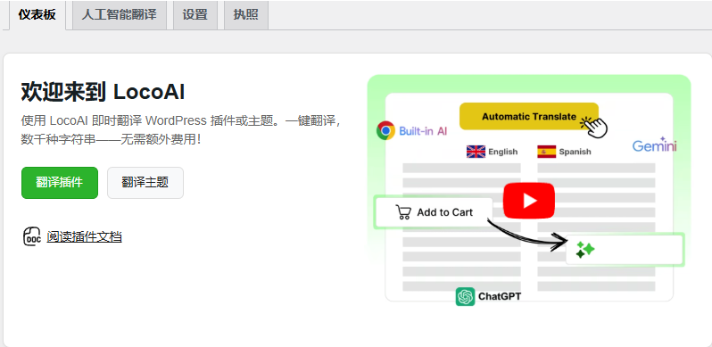Screen dimensions: 712x347
Task: Click the 'ChatGPT' label text
Action: [x=500, y=296]
